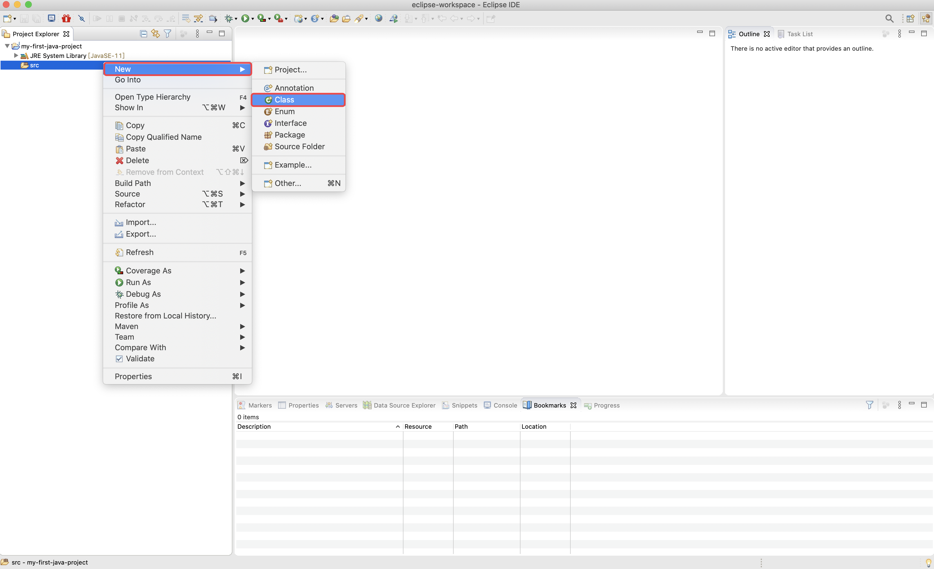Viewport: 934px width, 569px height.
Task: Open the Coverage dropdown arrow
Action: 269,19
